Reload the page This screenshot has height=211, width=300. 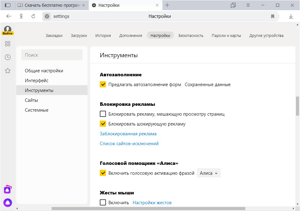point(33,16)
